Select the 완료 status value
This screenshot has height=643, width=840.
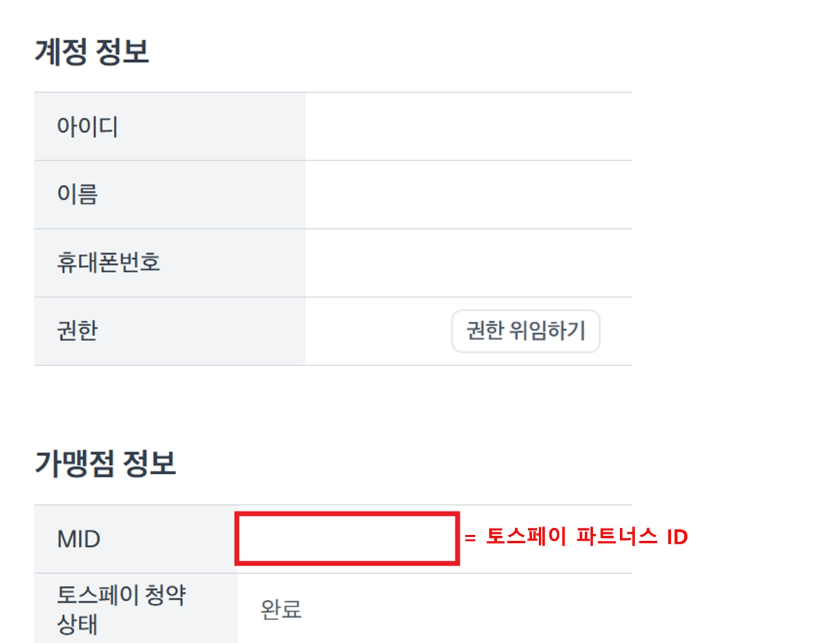[x=281, y=609]
